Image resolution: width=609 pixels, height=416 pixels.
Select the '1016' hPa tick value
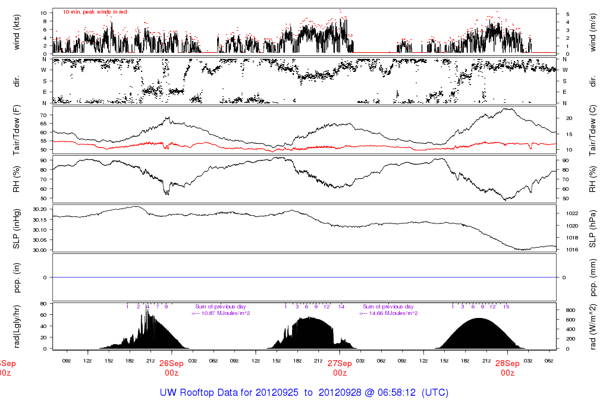pos(573,250)
